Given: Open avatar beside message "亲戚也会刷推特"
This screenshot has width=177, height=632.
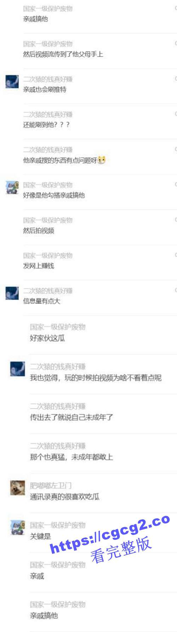Looking at the screenshot, I should [x=12, y=82].
